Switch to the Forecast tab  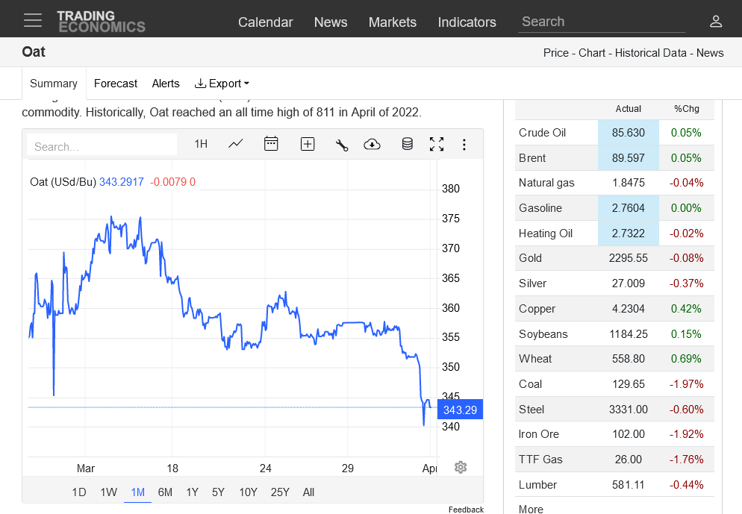116,84
